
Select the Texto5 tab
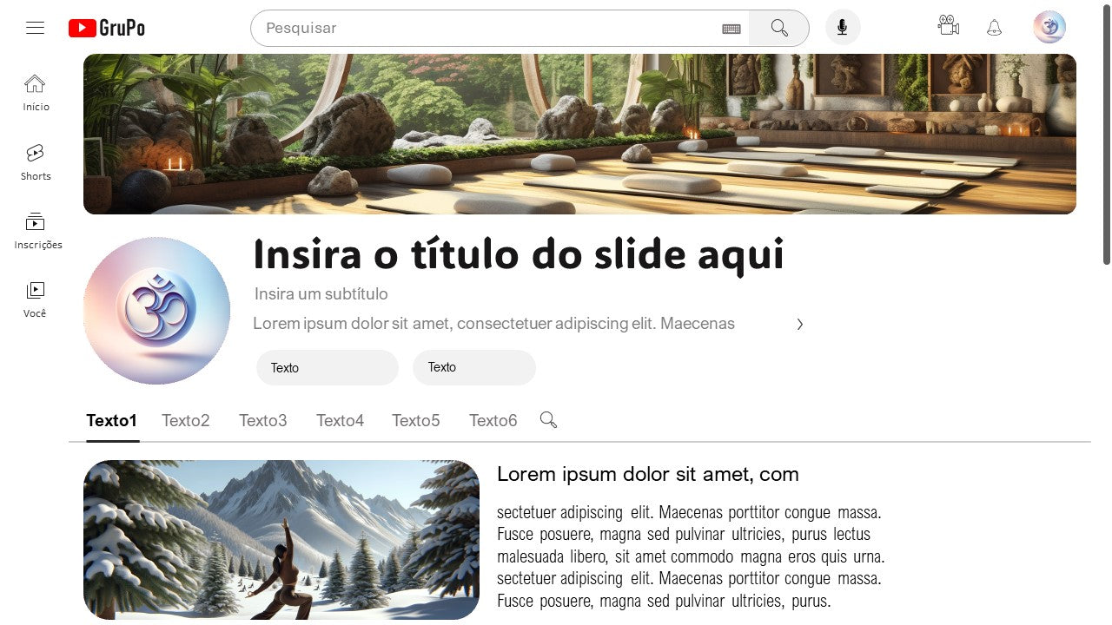pos(416,420)
